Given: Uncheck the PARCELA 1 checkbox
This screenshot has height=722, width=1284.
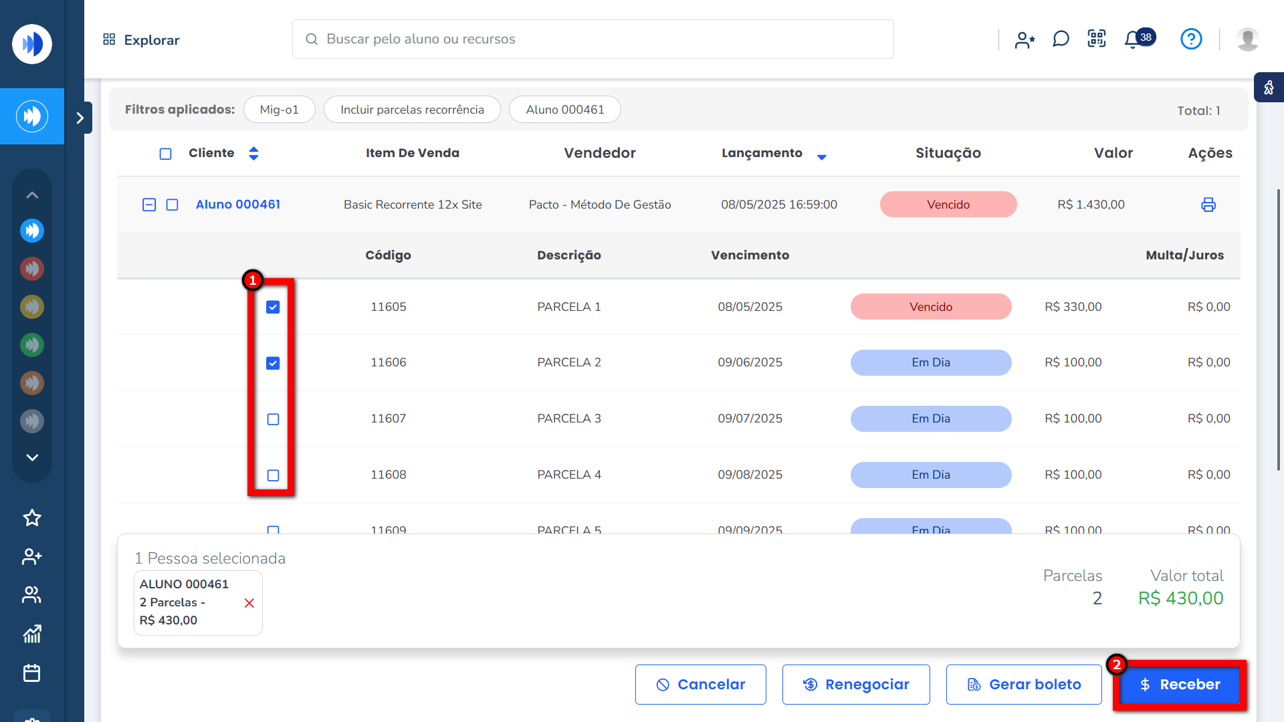Looking at the screenshot, I should 273,307.
